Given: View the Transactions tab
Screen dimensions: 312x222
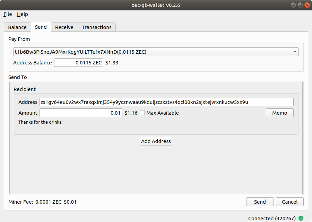Looking at the screenshot, I should click(97, 27).
